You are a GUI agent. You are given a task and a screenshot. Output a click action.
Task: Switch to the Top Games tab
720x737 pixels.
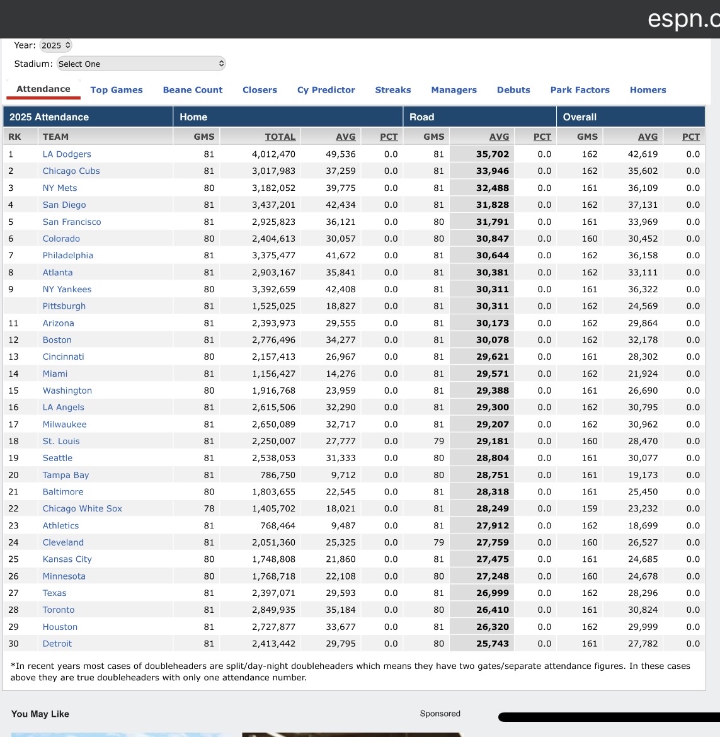[x=117, y=90]
